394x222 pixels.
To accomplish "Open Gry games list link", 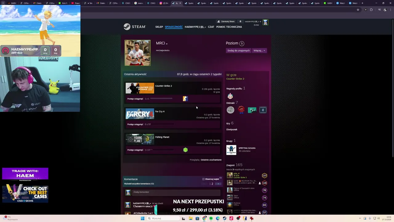I will pos(230,123).
